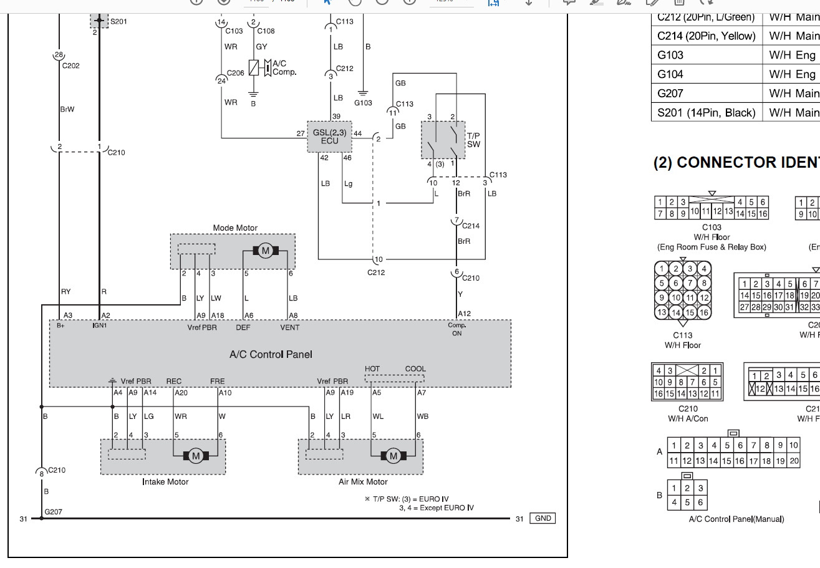
Task: Click the Intake Motor M symbol
Action: coord(196,456)
